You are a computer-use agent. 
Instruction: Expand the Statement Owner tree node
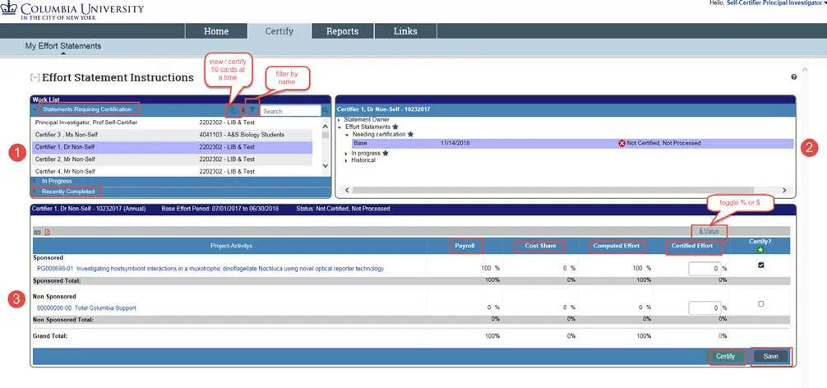point(339,120)
